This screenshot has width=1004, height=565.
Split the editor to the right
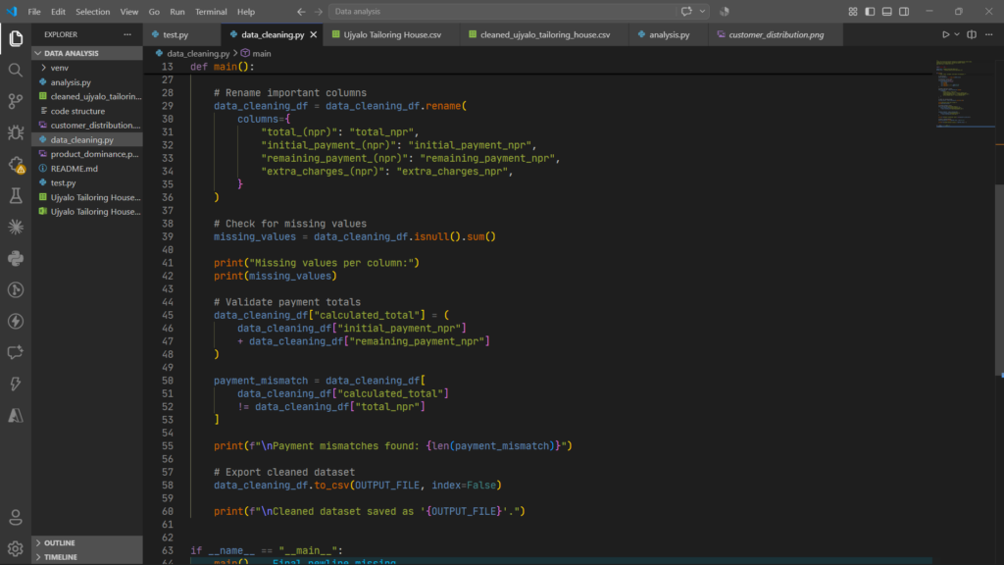972,34
